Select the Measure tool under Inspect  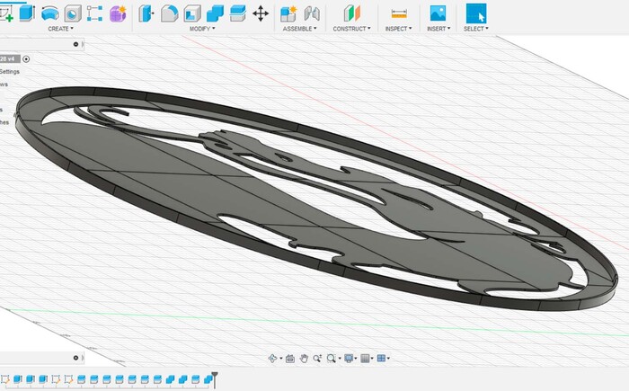point(397,13)
